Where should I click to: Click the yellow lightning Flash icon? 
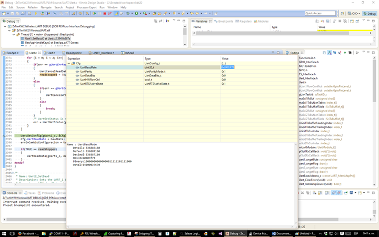coord(36,14)
